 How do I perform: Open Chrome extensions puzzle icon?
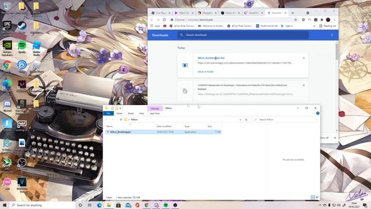tap(322, 20)
